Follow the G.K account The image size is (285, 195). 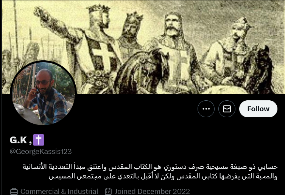click(x=258, y=109)
